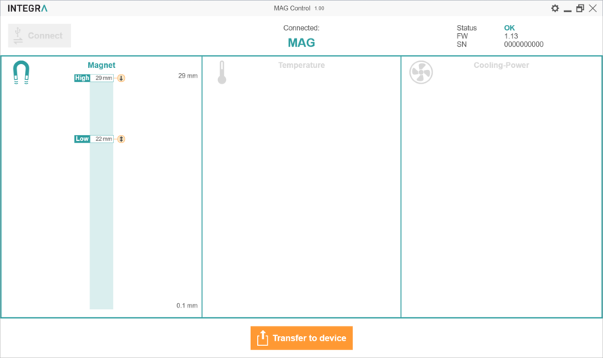The image size is (603, 358).
Task: Click the Low position arrow marker icon
Action: pos(121,139)
